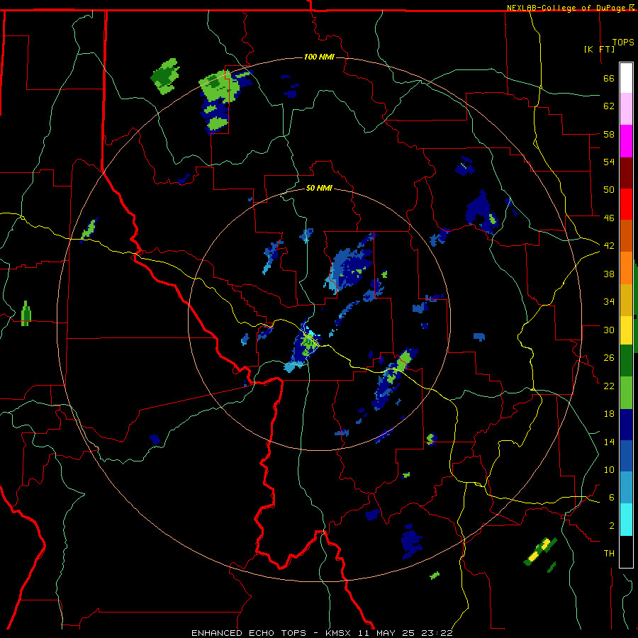This screenshot has height=638, width=638.
Task: Pick the light green legend swatch
Action: (x=626, y=393)
